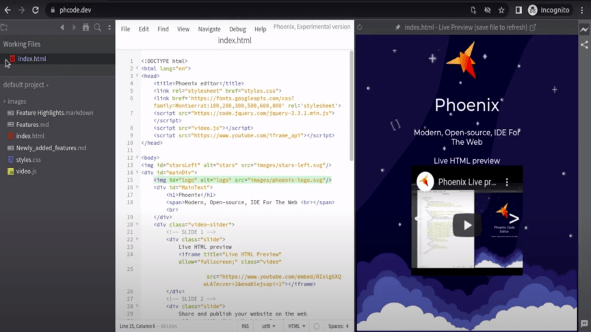Click the Incognito profile button

pyautogui.click(x=549, y=10)
